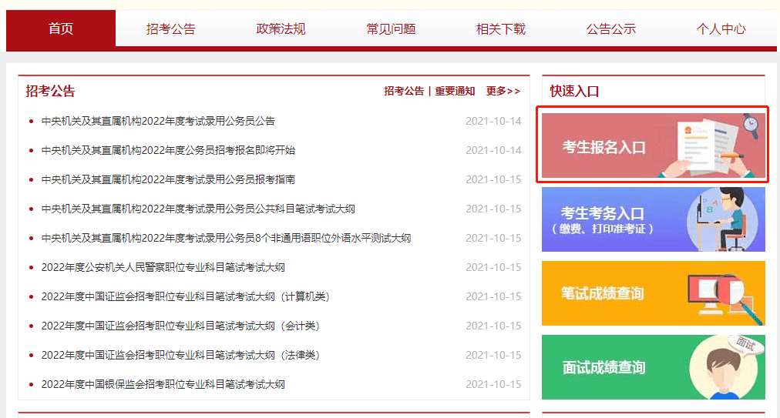Open the 个人中心 navigation tab
Viewport: 780px width, 418px height.
(721, 28)
